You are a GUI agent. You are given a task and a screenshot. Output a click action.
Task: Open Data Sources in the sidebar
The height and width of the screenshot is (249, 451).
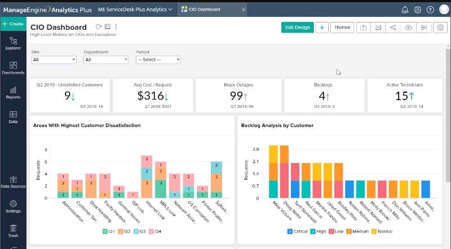tap(13, 182)
